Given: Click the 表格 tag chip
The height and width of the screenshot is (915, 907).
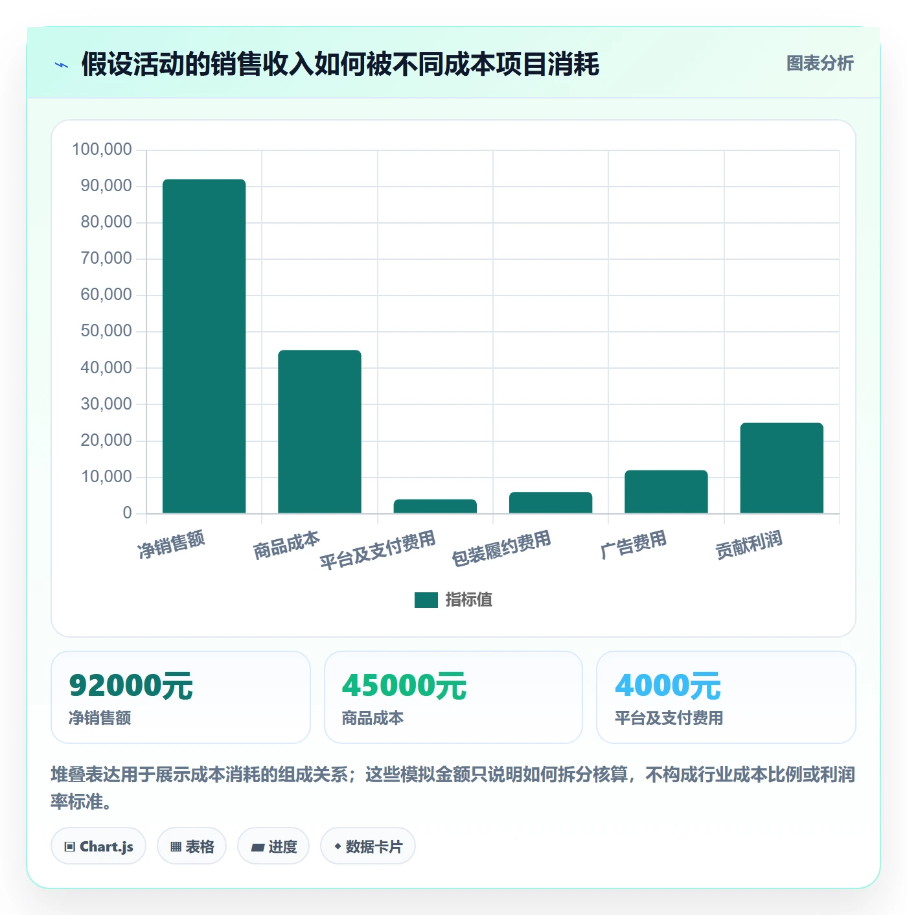Looking at the screenshot, I should click(x=192, y=846).
